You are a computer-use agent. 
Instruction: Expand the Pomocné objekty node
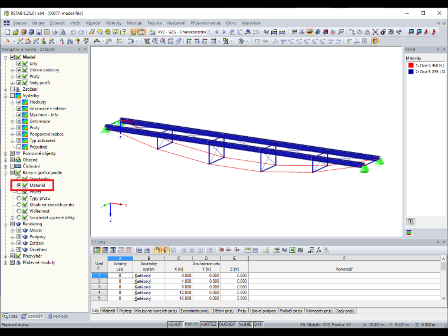[x=5, y=153]
